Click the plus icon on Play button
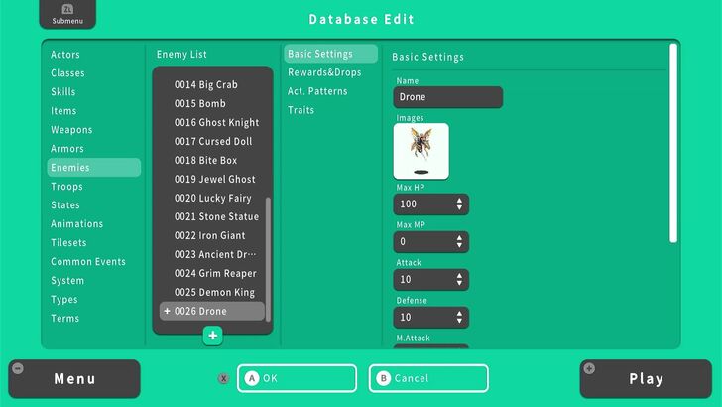This screenshot has height=407, width=722. coord(589,368)
